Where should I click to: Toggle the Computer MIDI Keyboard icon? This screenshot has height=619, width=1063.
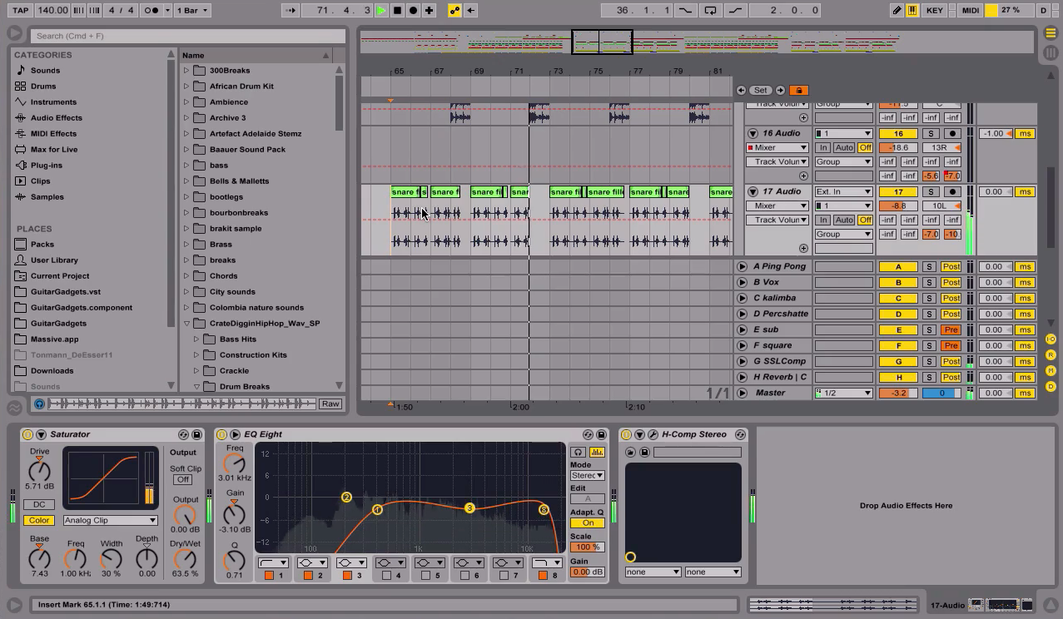click(912, 10)
